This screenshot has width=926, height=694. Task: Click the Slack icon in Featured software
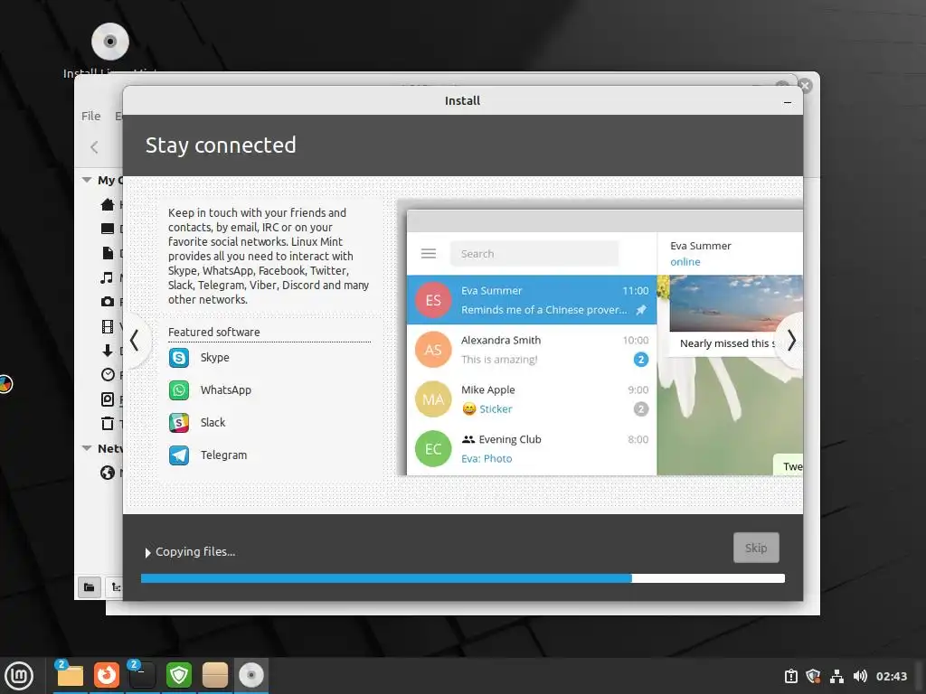point(179,423)
